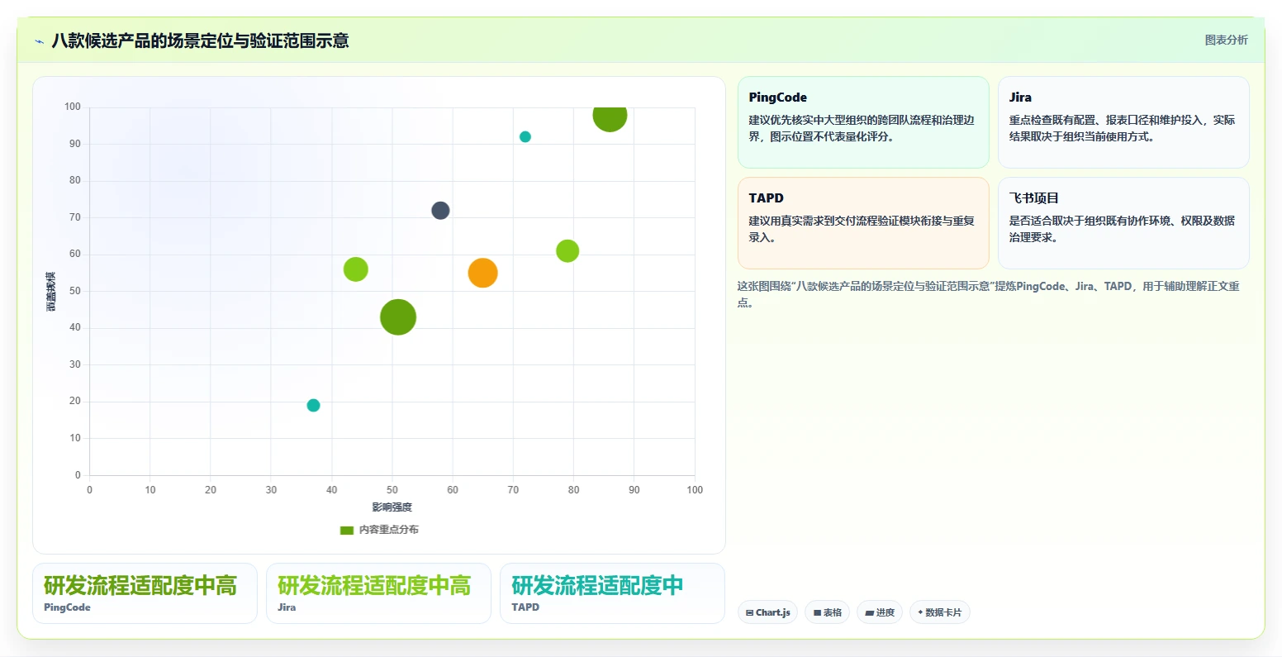1282x657 pixels.
Task: Click the 研发流程适配度中高 PingCode stat card
Action: click(x=145, y=593)
